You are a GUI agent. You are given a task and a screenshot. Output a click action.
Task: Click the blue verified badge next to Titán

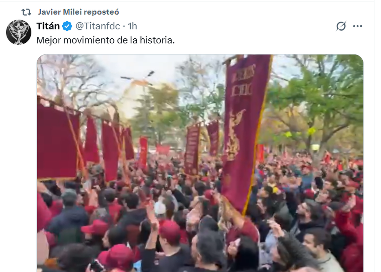[67, 26]
